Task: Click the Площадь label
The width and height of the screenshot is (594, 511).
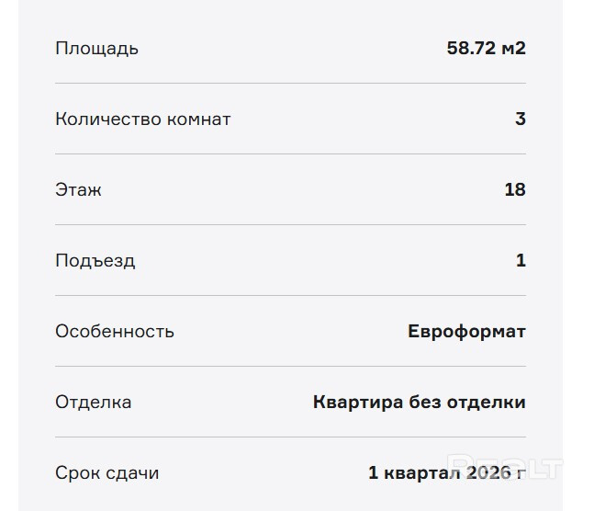Action: [96, 49]
